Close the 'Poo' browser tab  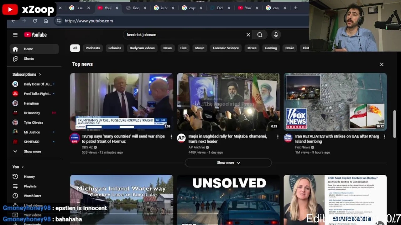coord(144,8)
